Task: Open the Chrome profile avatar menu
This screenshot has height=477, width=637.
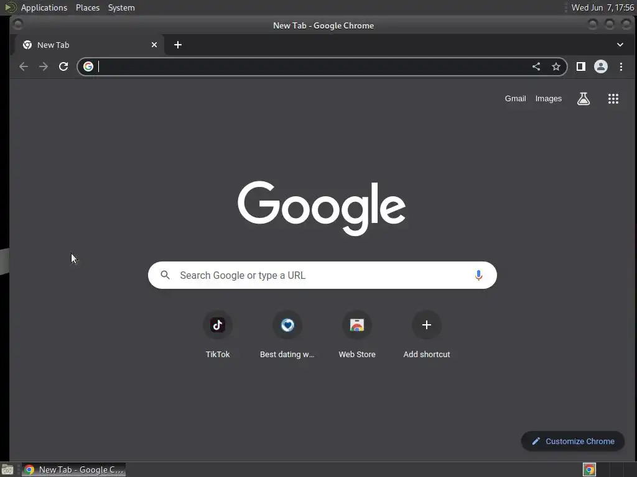Action: click(601, 66)
